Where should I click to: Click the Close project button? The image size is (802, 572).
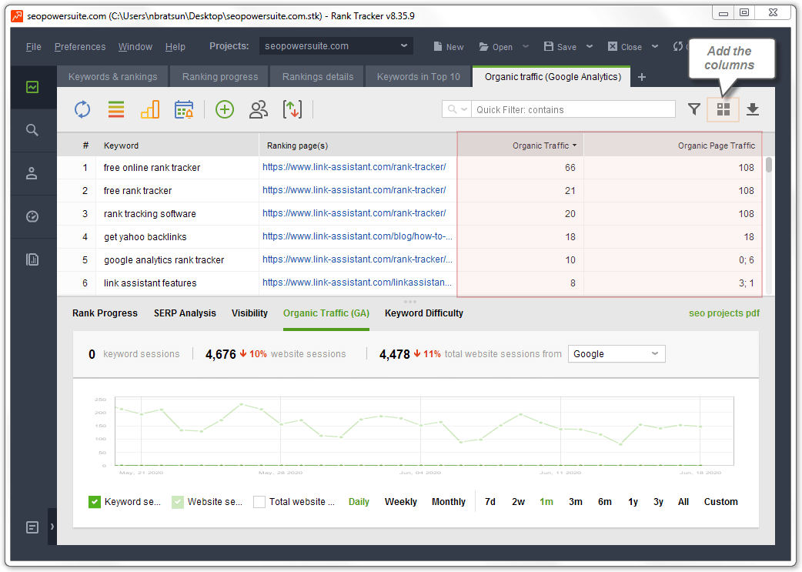624,46
